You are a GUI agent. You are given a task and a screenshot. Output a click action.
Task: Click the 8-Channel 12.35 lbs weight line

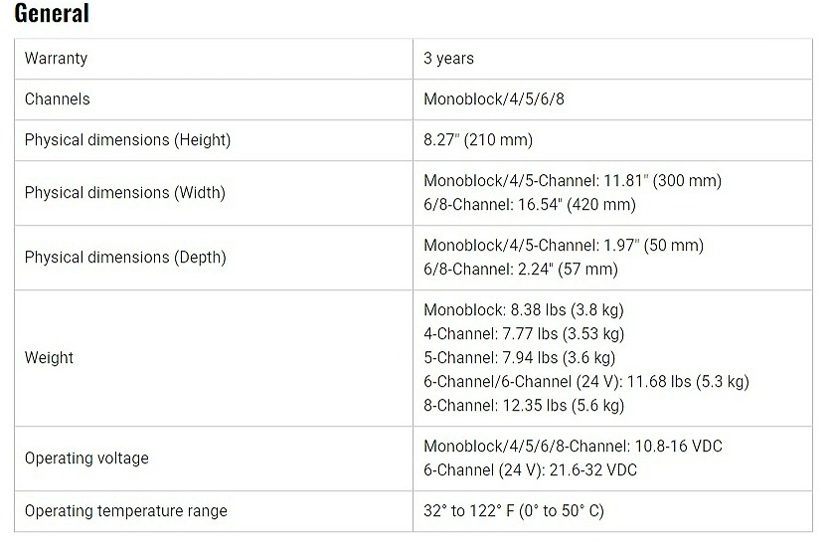point(523,406)
